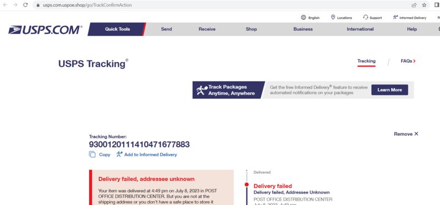Image resolution: width=440 pixels, height=205 pixels.
Task: Open the Informed Delivery top link
Action: click(x=413, y=18)
